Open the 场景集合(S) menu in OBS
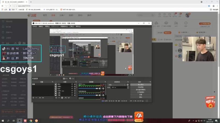This screenshot has width=220, height=123. [x=64, y=26]
